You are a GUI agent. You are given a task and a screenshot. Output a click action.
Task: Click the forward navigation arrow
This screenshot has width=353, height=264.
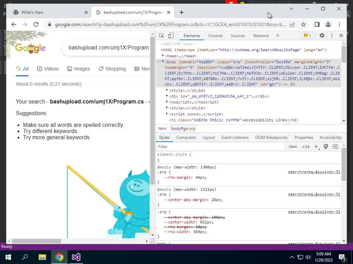25,24
